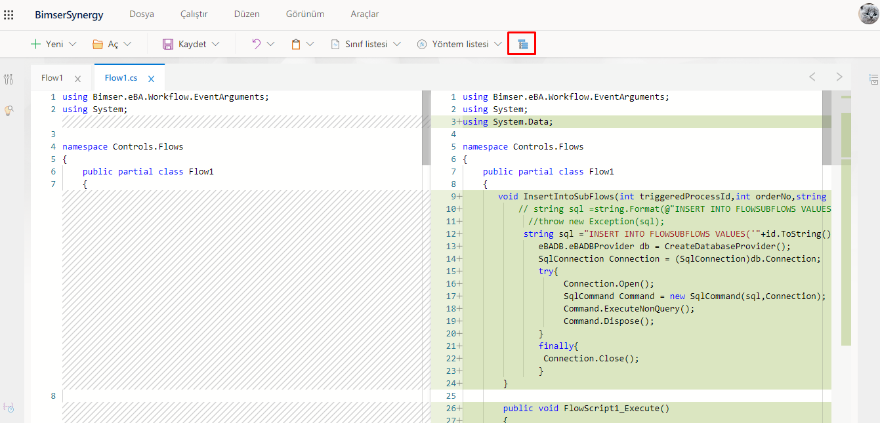The height and width of the screenshot is (423, 880).
Task: Go to the previous tab with left chevron
Action: pos(812,77)
